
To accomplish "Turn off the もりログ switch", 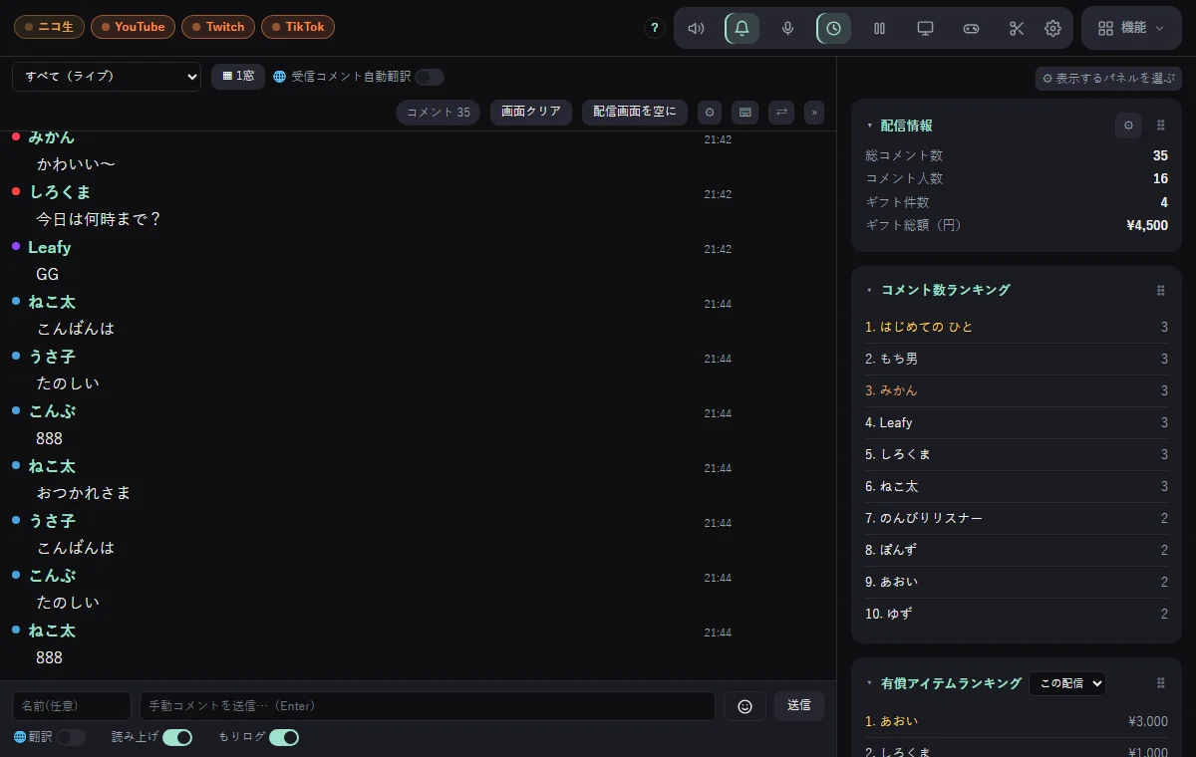I will (284, 737).
